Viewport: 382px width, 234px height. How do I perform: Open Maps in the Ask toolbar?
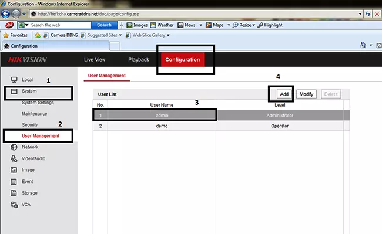215,25
